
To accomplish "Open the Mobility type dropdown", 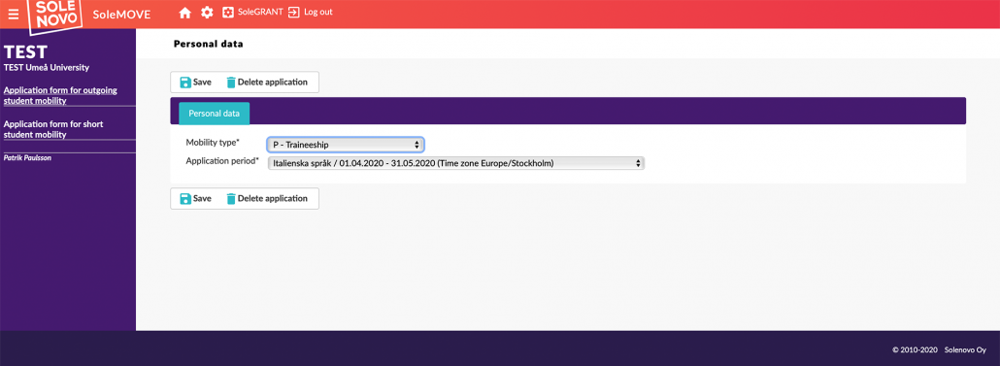I will pyautogui.click(x=345, y=145).
